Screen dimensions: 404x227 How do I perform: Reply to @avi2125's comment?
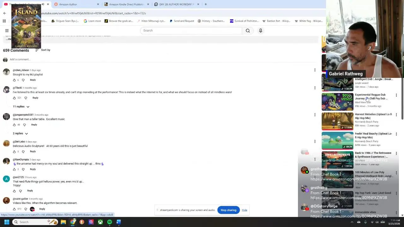30,191
